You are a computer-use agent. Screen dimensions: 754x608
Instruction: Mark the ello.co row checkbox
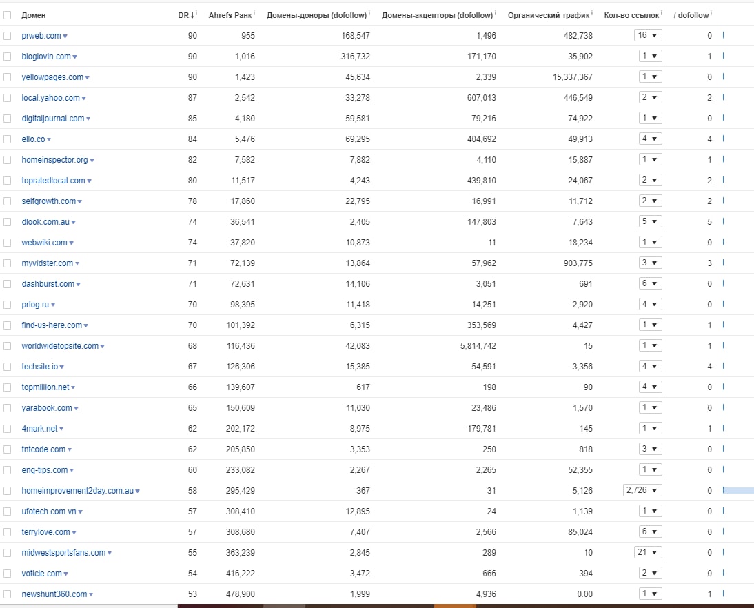7,139
